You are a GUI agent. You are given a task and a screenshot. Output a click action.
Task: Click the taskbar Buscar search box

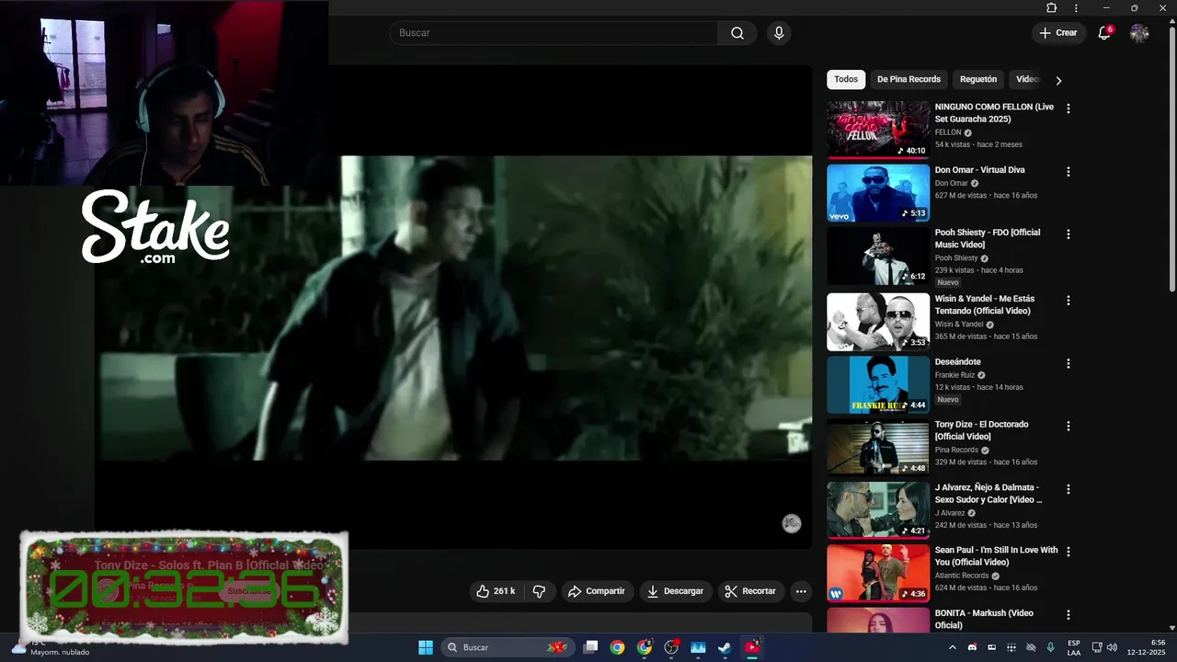(x=507, y=647)
